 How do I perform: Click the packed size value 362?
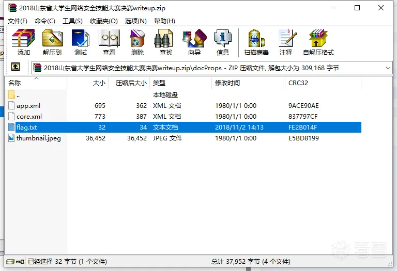pyautogui.click(x=141, y=106)
